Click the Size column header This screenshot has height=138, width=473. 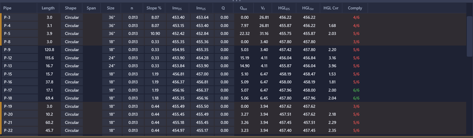click(x=111, y=8)
